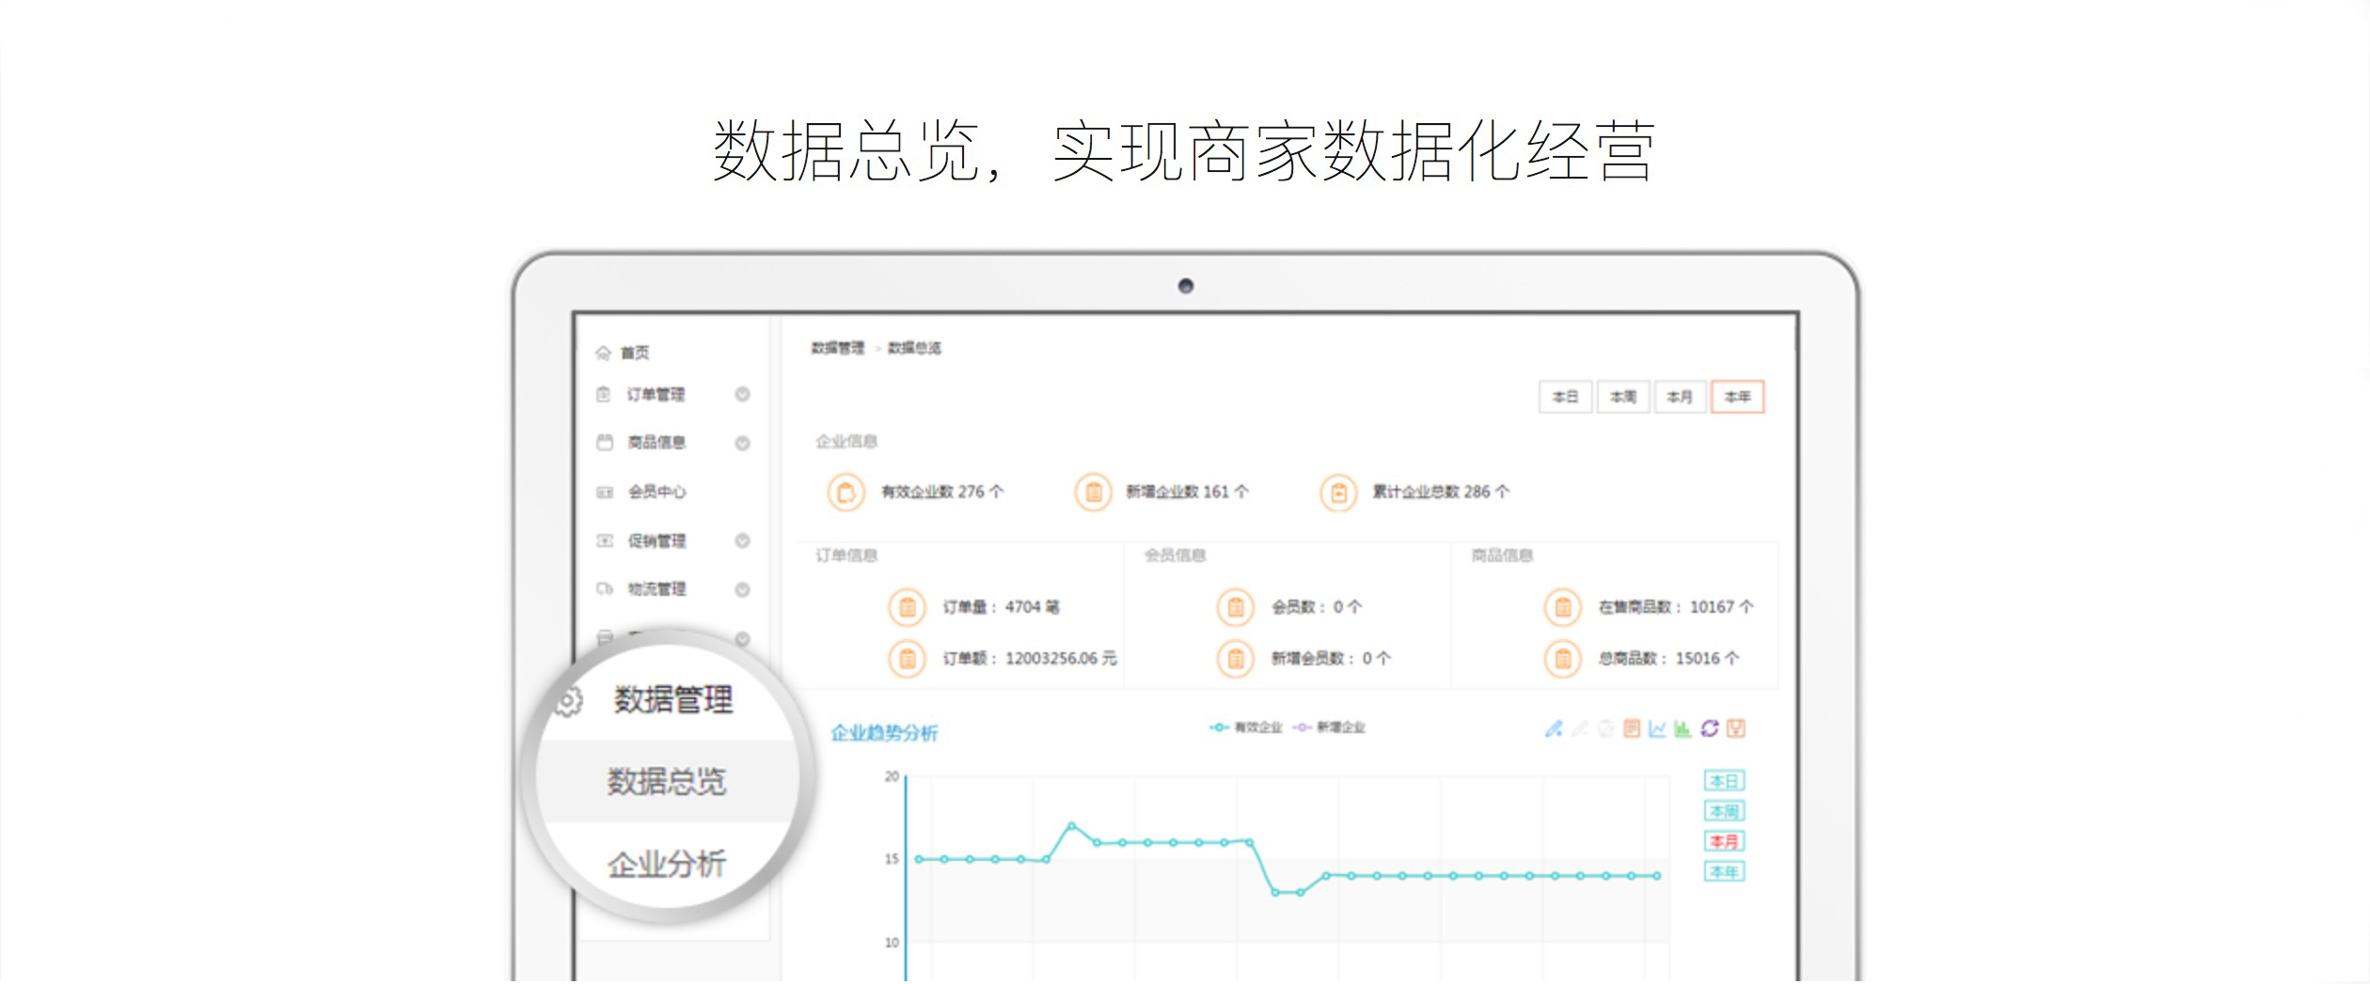Click the purple restore refresh chart icon

(x=1710, y=728)
